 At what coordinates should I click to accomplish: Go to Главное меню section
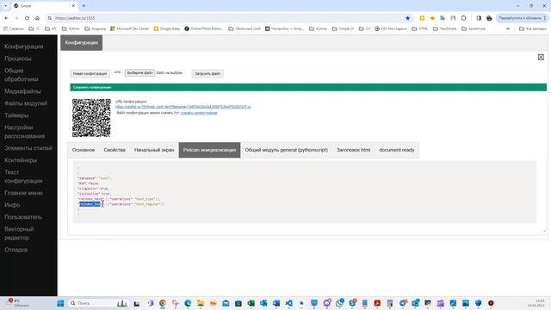23,193
